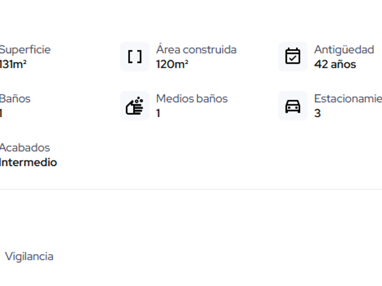Image resolution: width=382 pixels, height=286 pixels.
Task: Select the Intermedio finish value
Action: tap(28, 162)
